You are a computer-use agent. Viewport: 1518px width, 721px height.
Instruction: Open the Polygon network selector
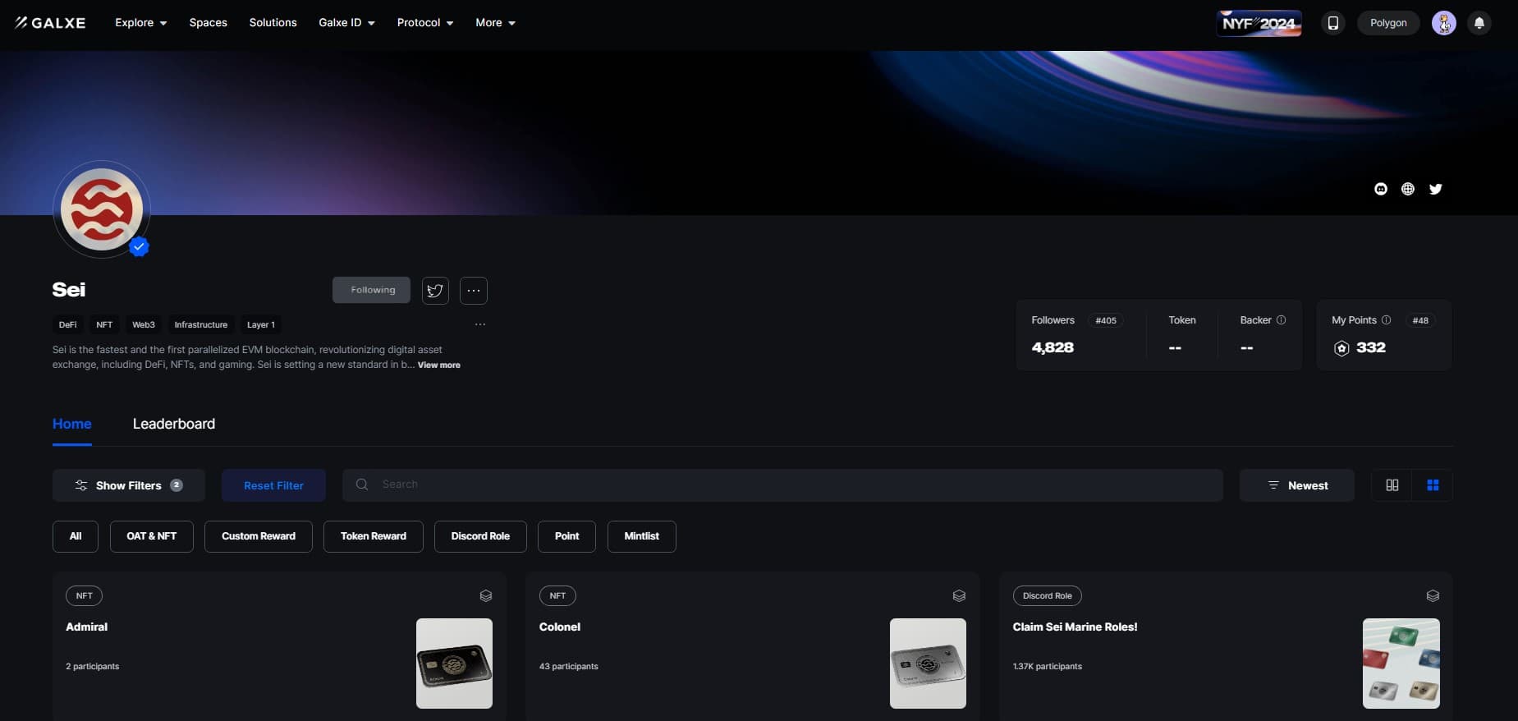pos(1388,23)
